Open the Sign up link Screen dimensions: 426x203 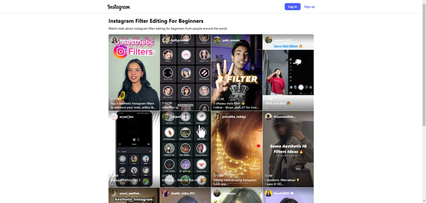pos(309,7)
